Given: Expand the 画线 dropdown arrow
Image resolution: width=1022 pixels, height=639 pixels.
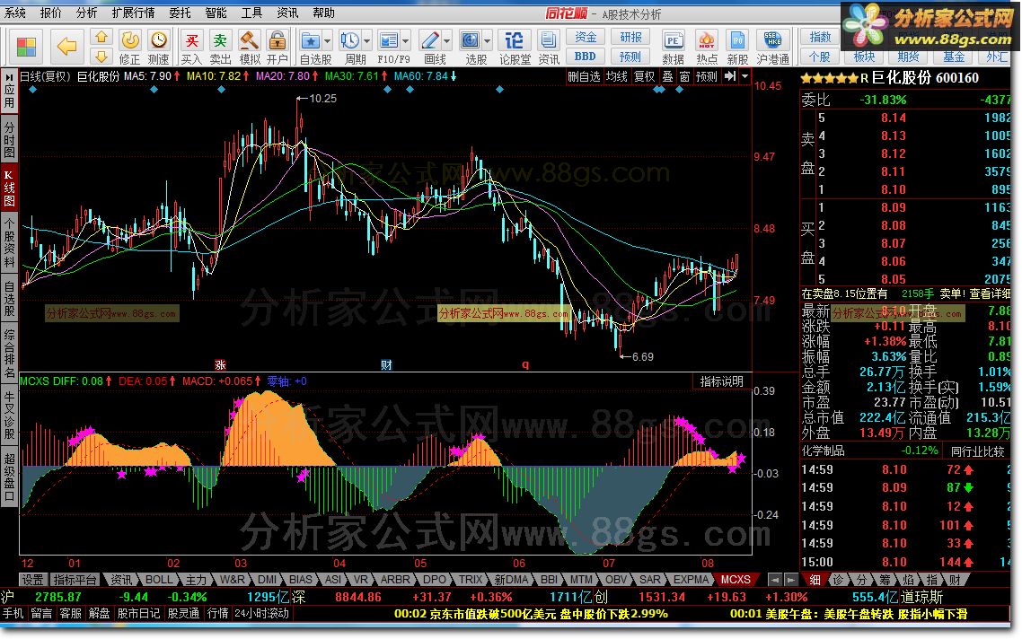Looking at the screenshot, I should coord(446,41).
